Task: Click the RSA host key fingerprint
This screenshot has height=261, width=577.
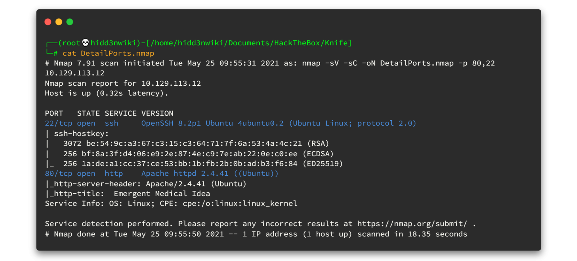Action: pos(194,143)
